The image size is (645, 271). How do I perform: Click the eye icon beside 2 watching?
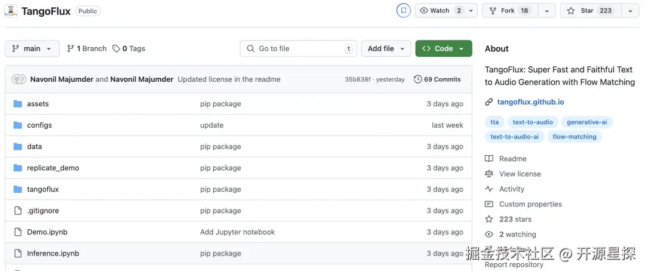[489, 235]
